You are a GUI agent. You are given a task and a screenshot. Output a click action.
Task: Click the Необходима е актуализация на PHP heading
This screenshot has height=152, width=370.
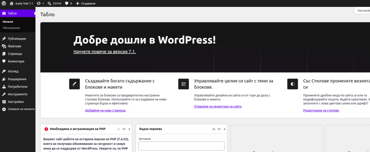78,129
